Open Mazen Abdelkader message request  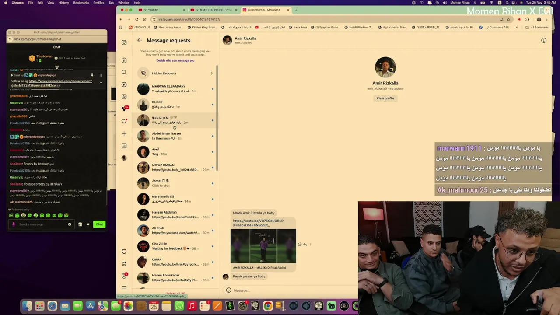[175, 278]
